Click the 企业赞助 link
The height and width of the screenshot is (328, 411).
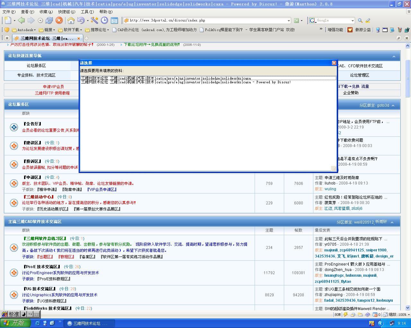351,93
